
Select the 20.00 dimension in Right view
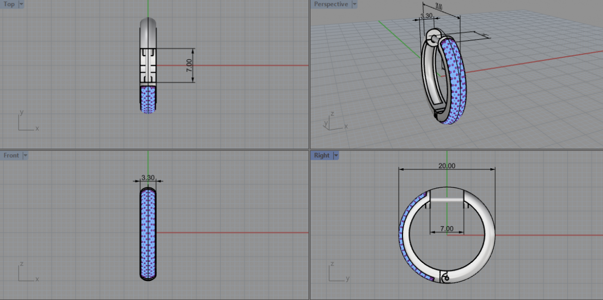point(447,166)
